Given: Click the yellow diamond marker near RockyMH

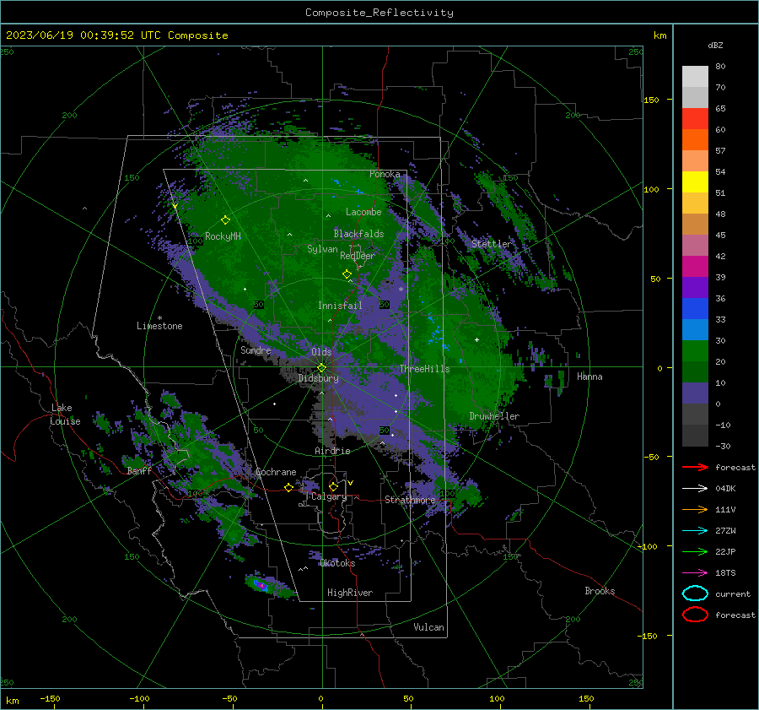Looking at the screenshot, I should (225, 220).
